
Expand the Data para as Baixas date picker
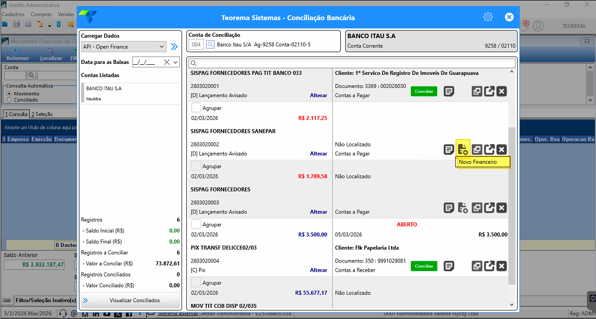pyautogui.click(x=175, y=62)
